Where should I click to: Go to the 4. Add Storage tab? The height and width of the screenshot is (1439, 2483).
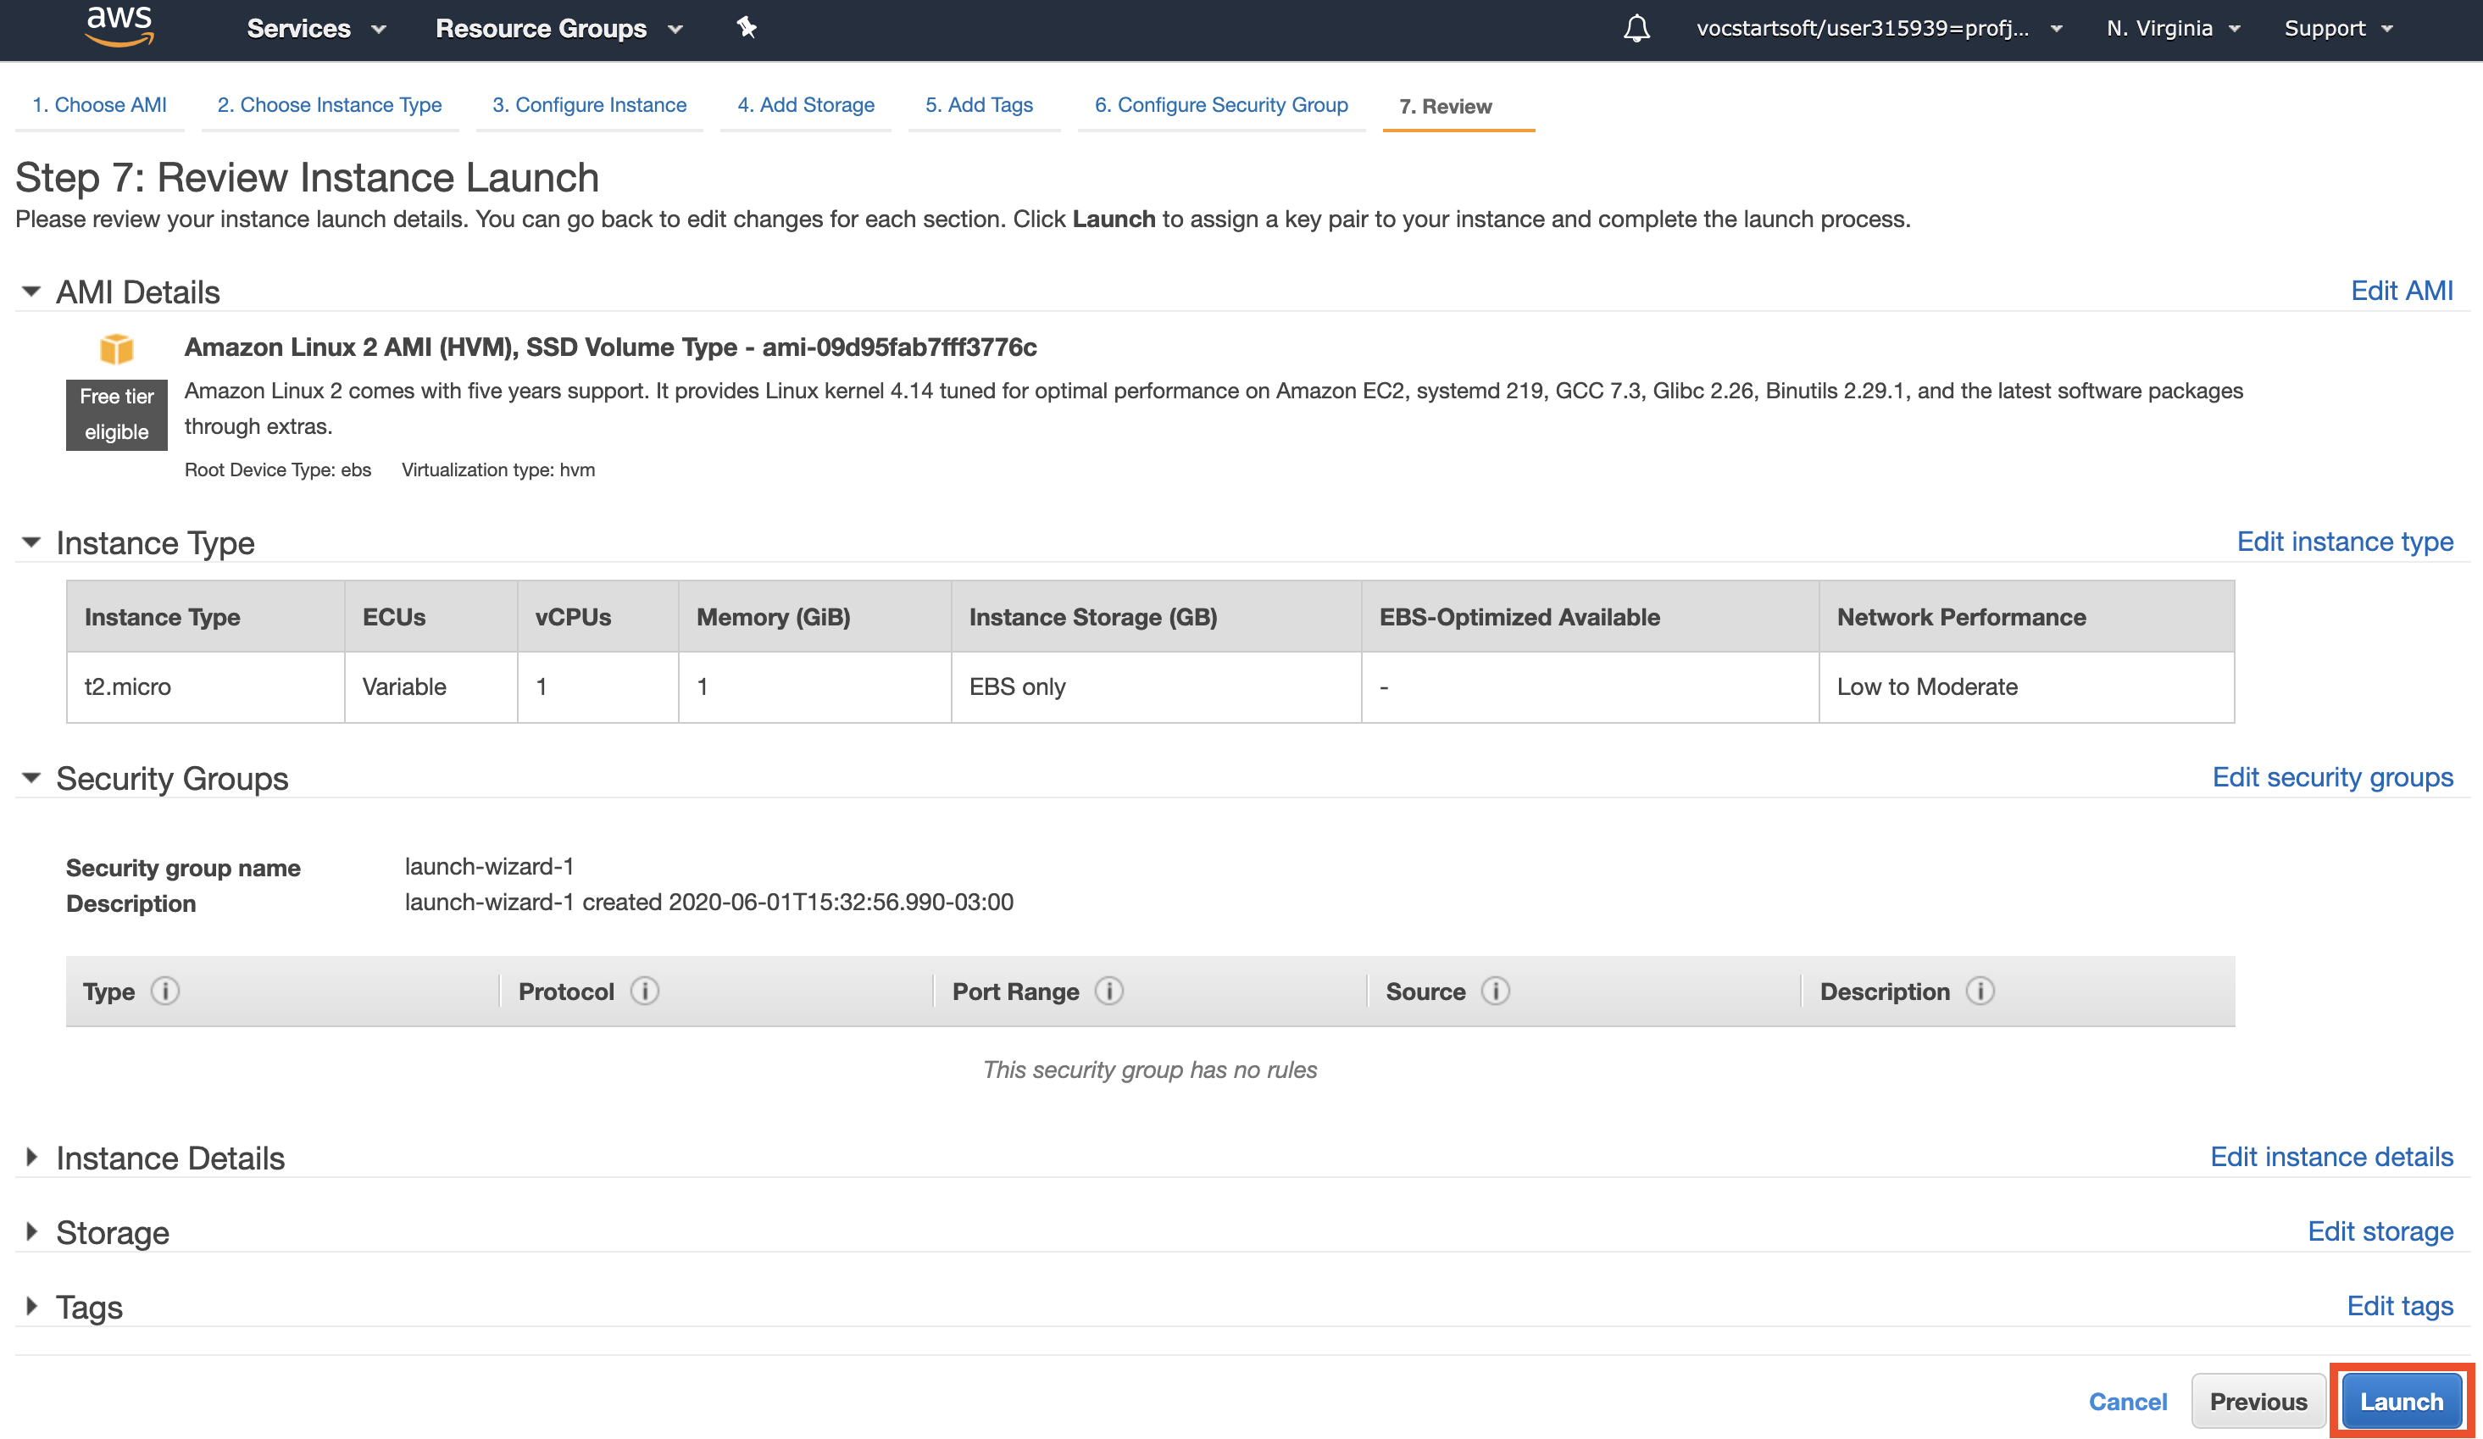pos(805,104)
